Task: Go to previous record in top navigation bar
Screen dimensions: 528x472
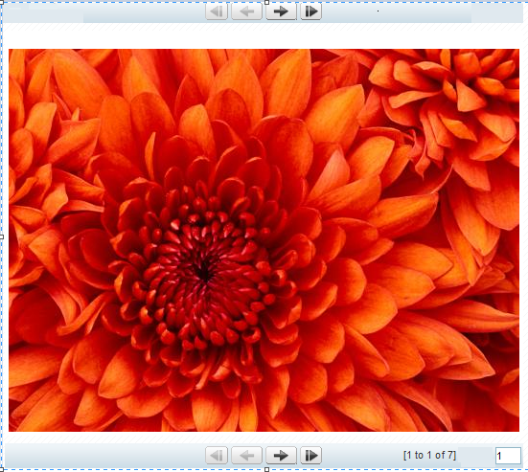Action: [x=247, y=11]
